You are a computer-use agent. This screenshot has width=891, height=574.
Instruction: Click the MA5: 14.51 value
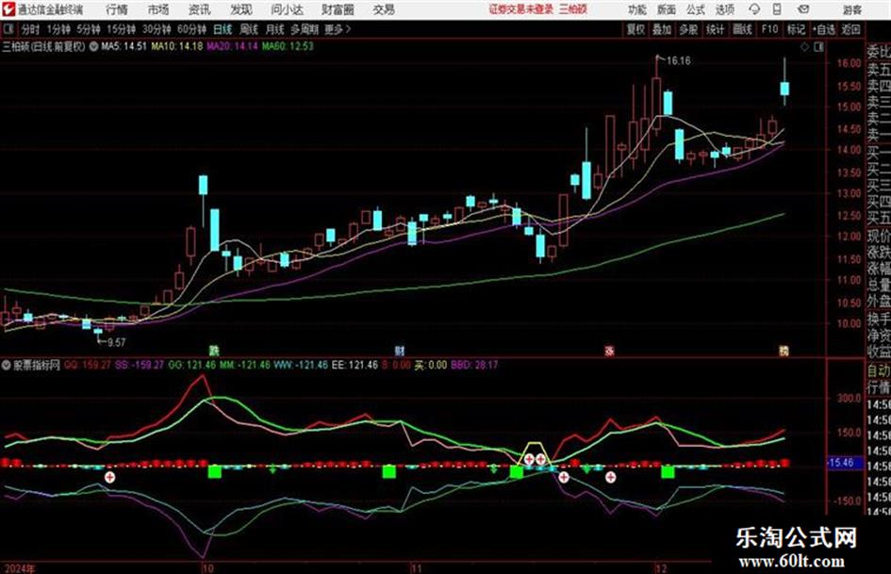pos(124,46)
